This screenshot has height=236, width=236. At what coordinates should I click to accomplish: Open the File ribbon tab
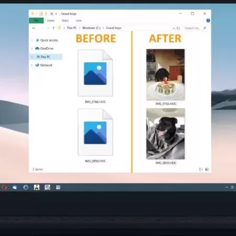click(x=36, y=20)
